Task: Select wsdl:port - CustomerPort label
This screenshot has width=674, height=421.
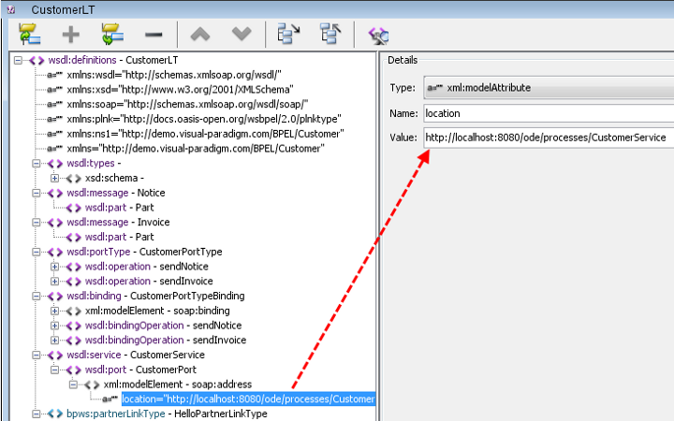Action: [140, 370]
